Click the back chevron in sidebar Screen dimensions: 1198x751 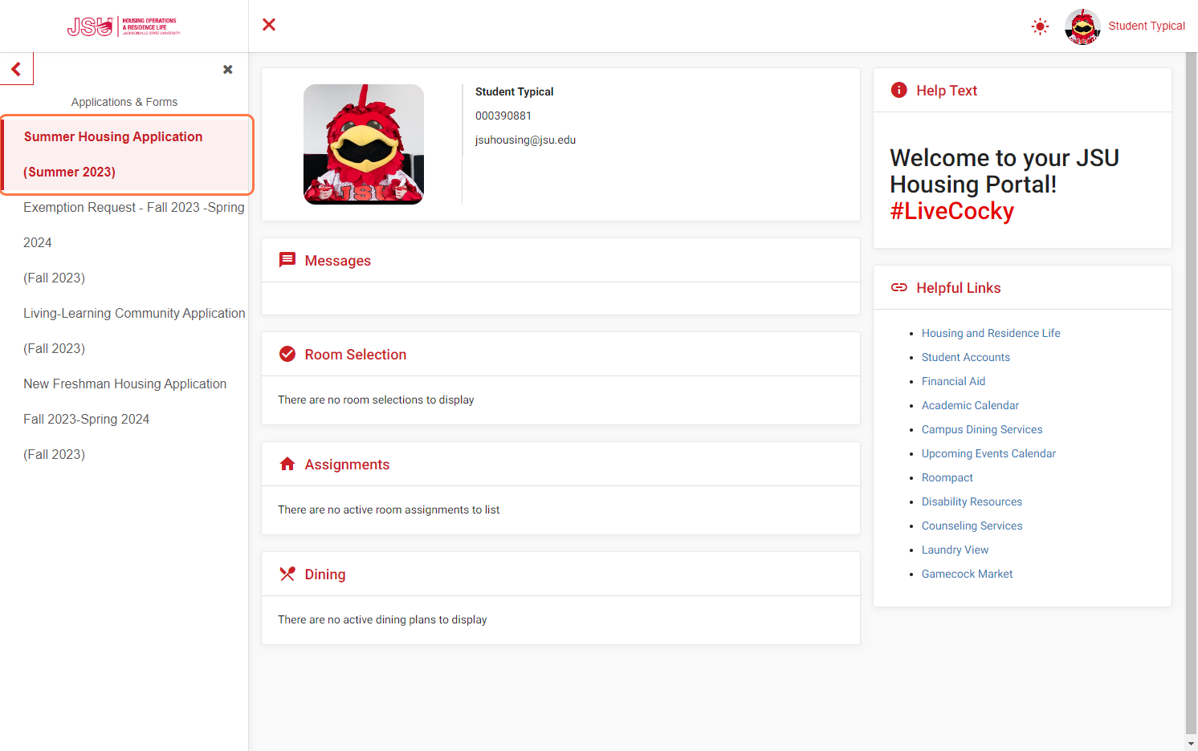(x=16, y=69)
